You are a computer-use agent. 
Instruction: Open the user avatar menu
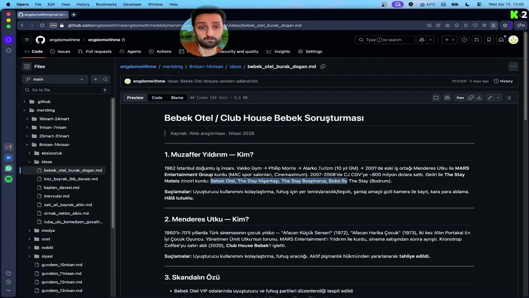pyautogui.click(x=513, y=40)
